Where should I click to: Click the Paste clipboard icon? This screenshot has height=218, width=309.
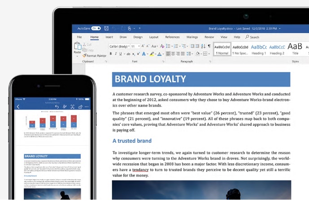(78, 46)
